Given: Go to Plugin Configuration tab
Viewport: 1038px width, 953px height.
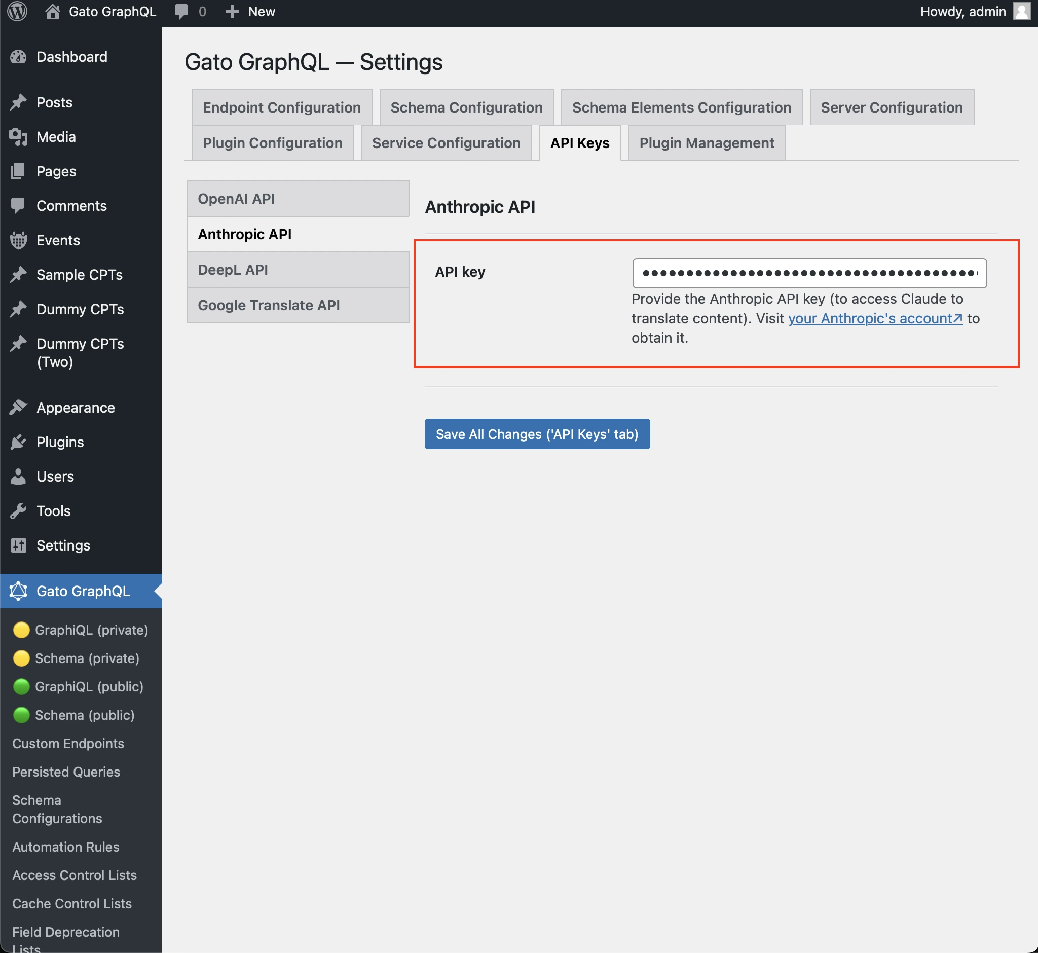Looking at the screenshot, I should click(272, 143).
